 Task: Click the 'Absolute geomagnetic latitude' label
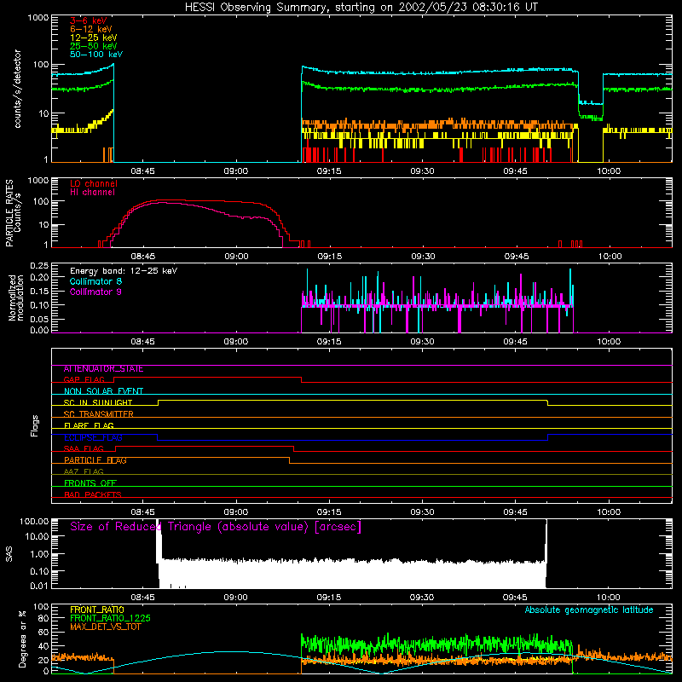pyautogui.click(x=589, y=610)
